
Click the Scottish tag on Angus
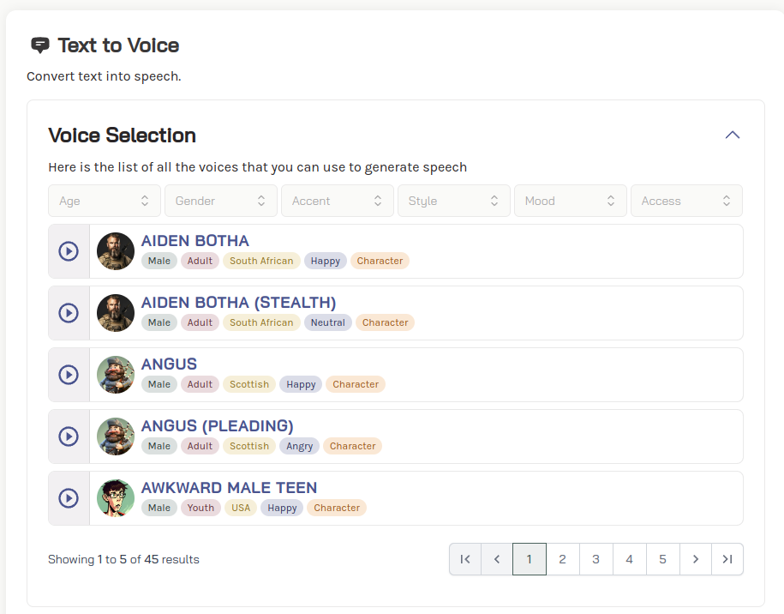(x=249, y=384)
